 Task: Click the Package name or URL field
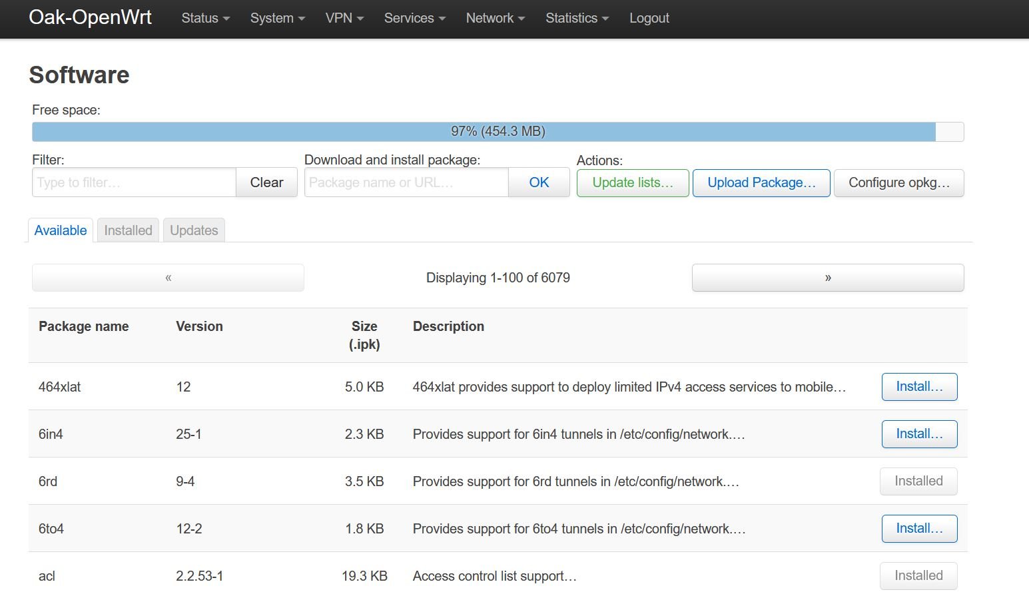406,182
